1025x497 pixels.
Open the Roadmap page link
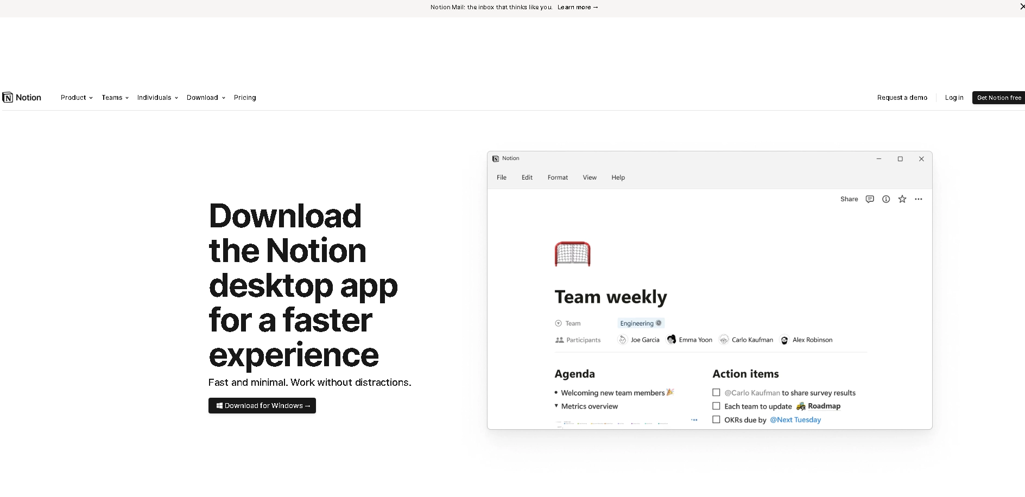(x=824, y=406)
